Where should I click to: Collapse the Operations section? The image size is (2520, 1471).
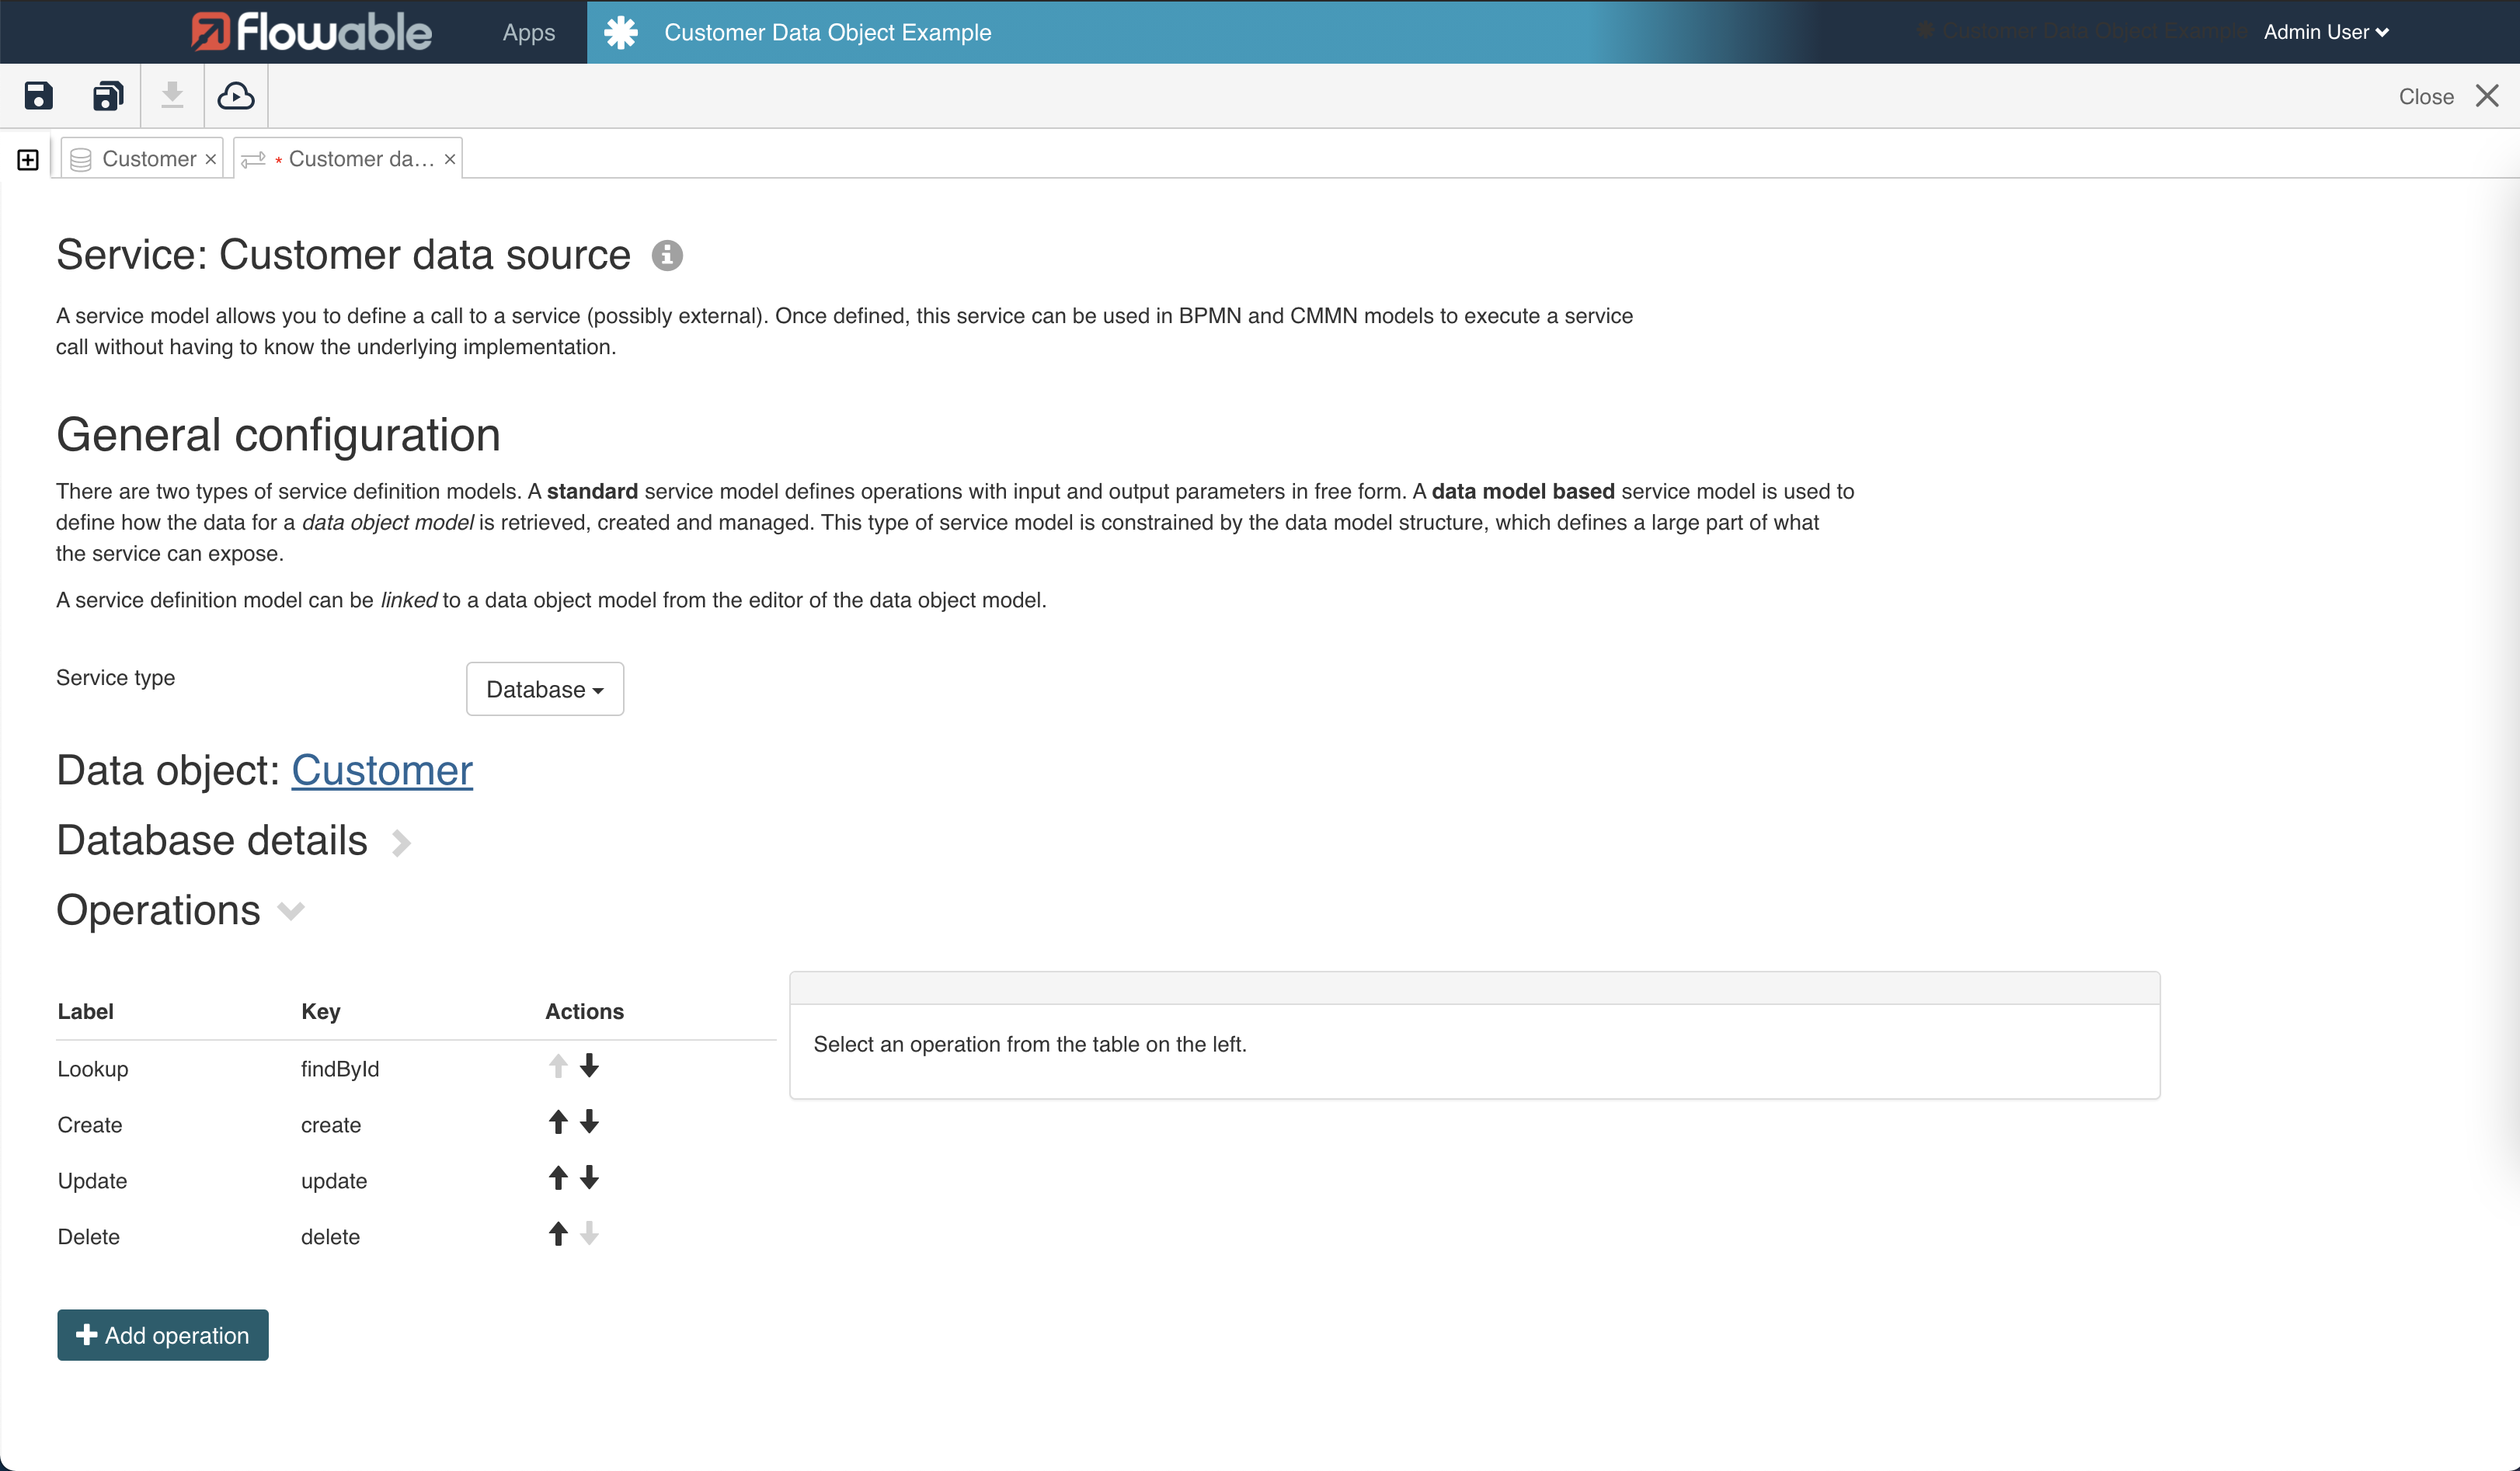point(291,911)
